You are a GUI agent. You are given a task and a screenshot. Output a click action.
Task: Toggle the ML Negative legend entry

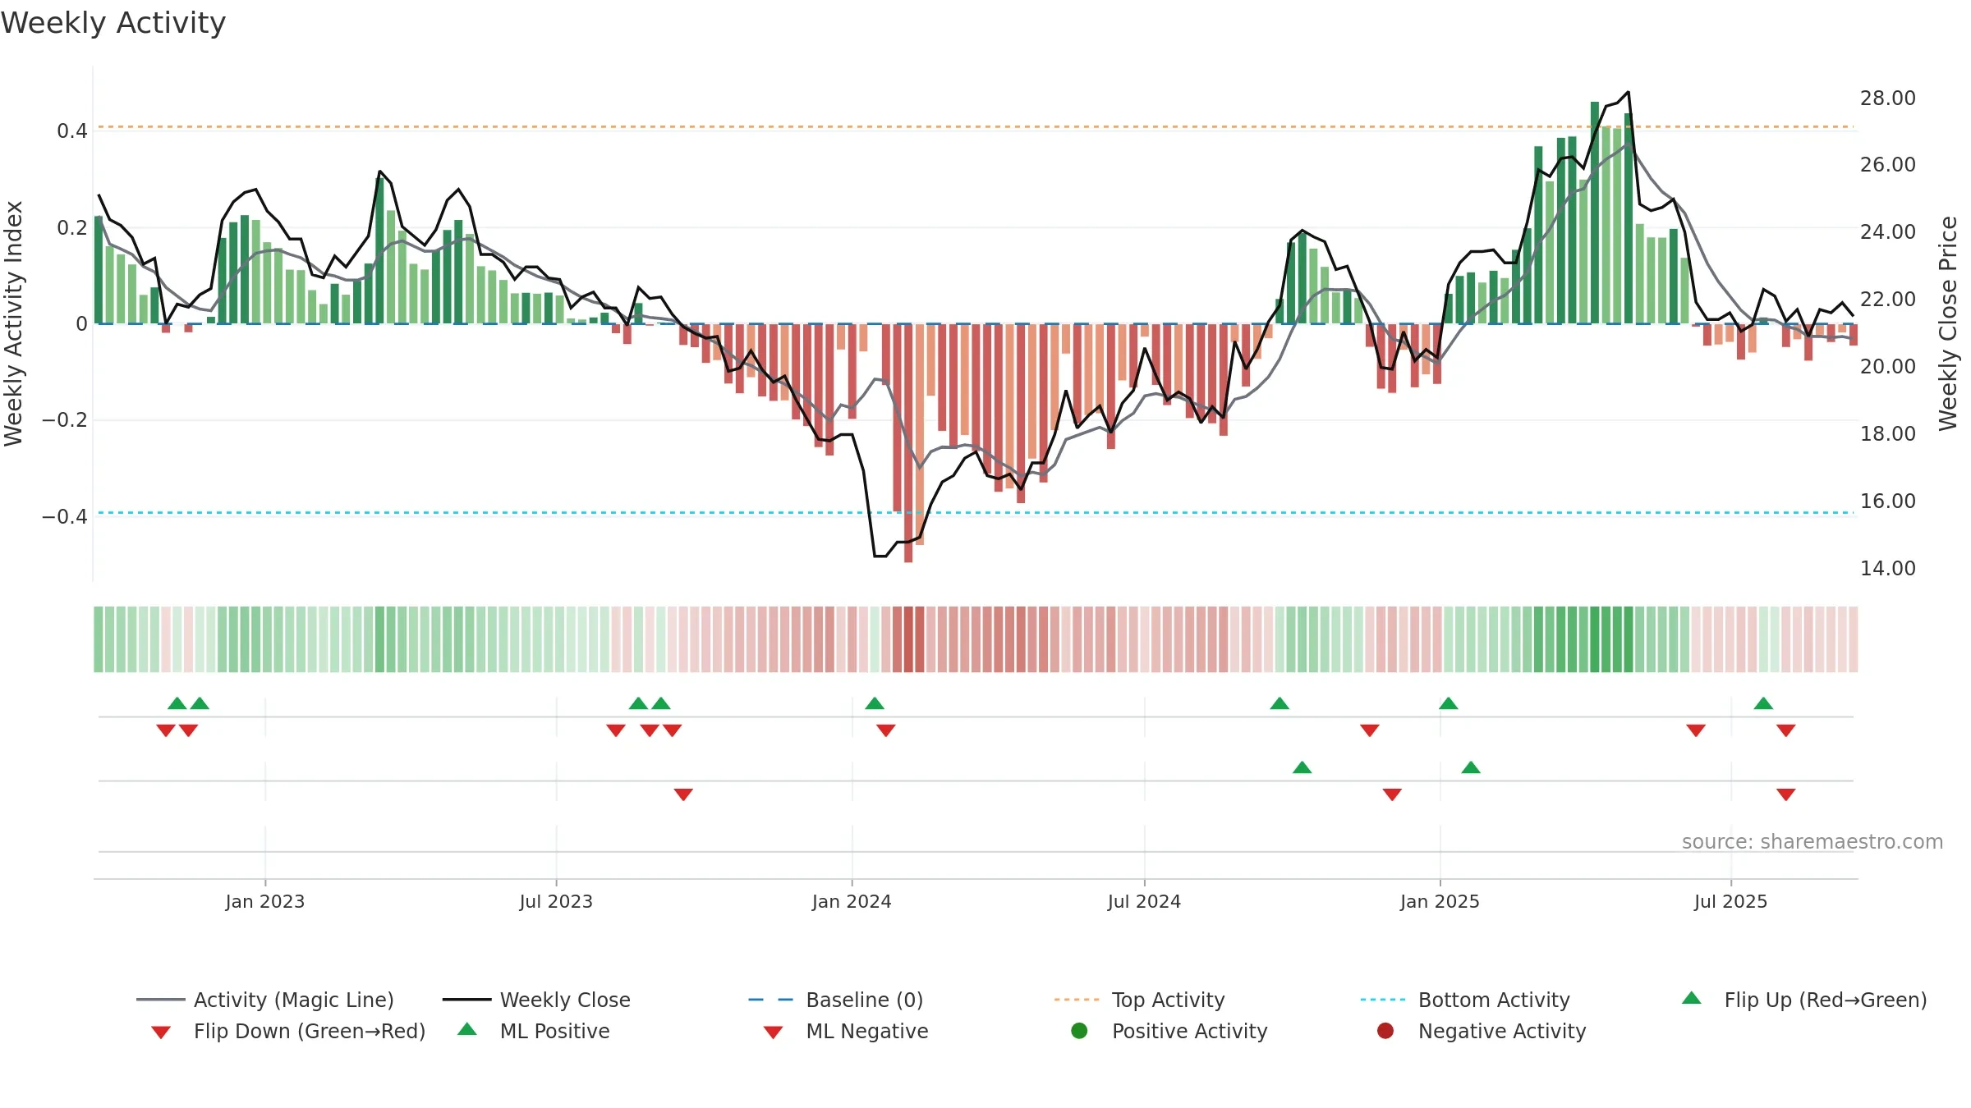846,1031
